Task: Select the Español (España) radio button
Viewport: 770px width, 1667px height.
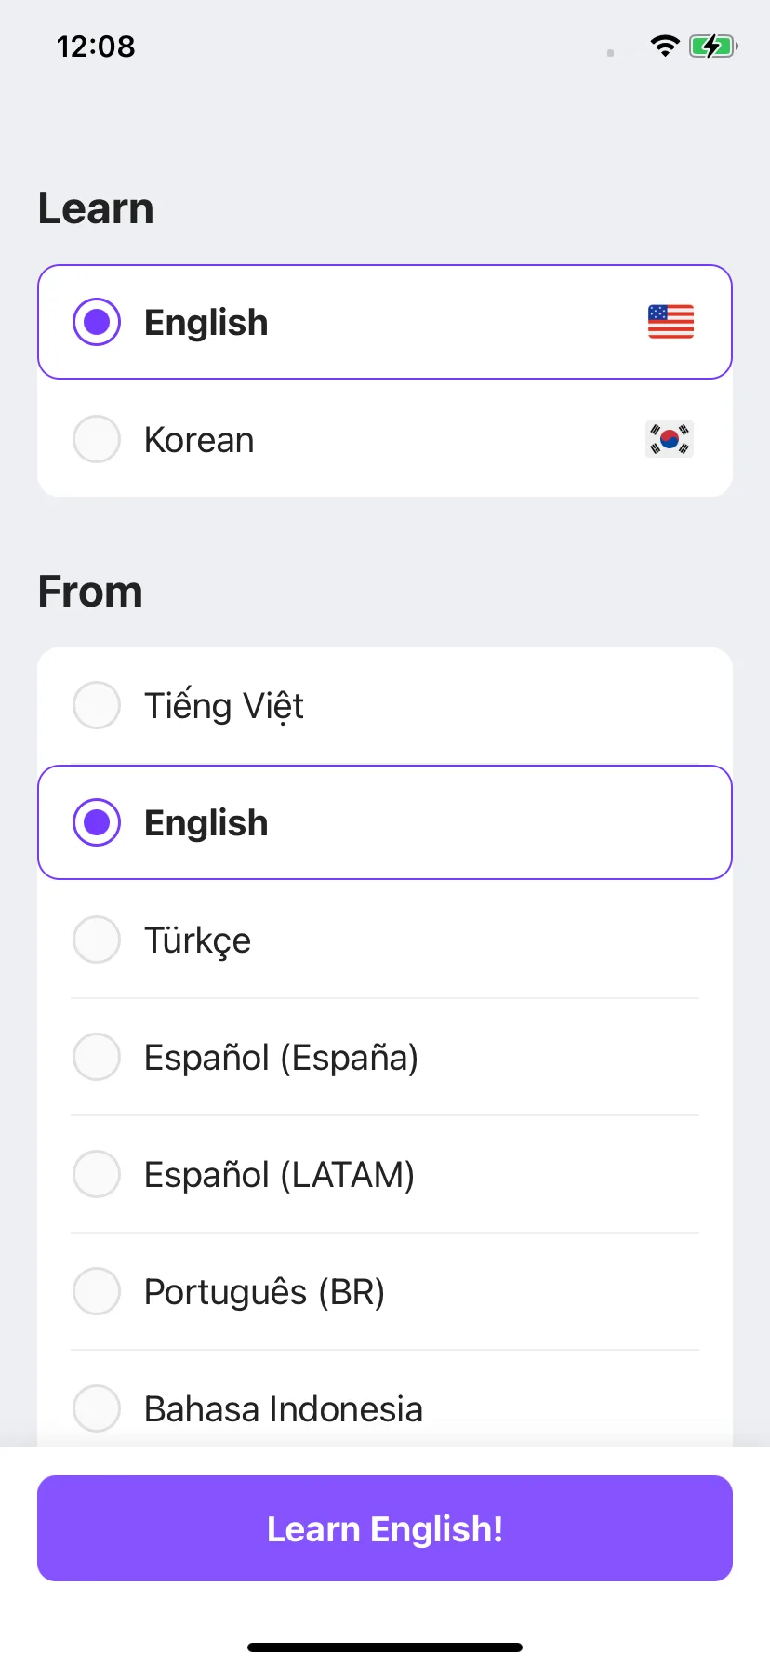Action: tap(97, 1057)
